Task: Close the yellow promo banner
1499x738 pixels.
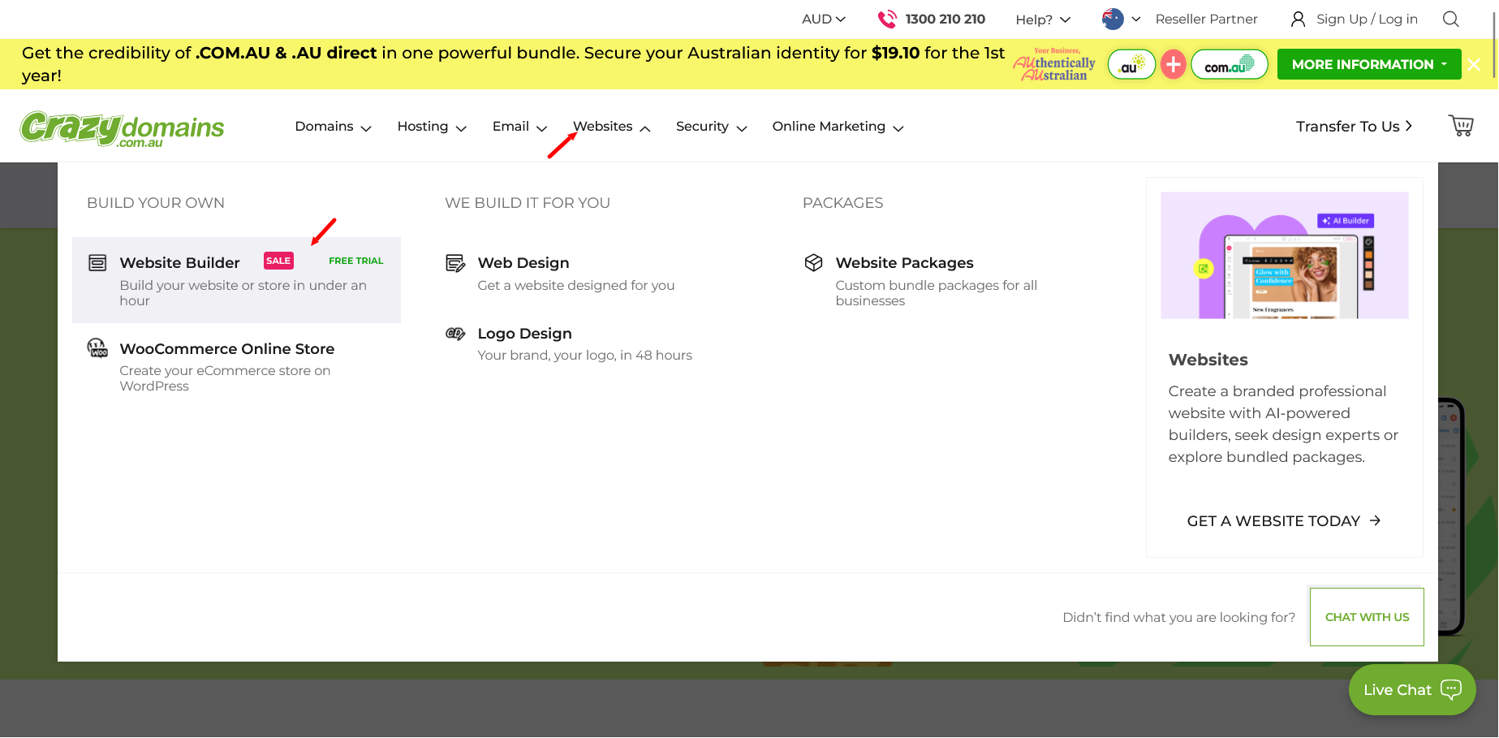Action: [x=1474, y=64]
